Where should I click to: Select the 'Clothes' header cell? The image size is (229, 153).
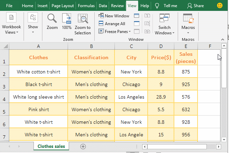click(38, 57)
